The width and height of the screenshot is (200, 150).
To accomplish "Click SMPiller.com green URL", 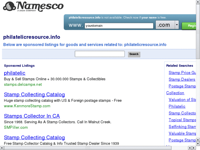I will (x=16, y=127).
